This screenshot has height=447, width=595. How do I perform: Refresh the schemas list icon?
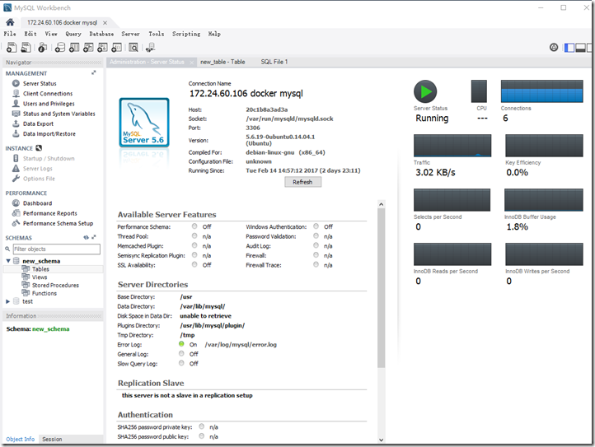pos(87,237)
